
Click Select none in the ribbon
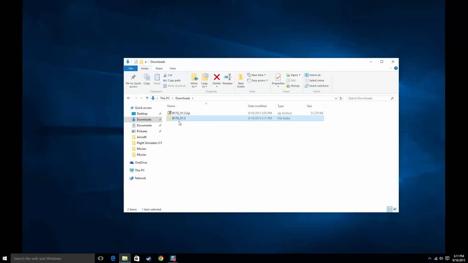(x=314, y=80)
